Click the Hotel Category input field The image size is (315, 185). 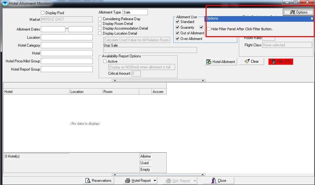[67, 45]
